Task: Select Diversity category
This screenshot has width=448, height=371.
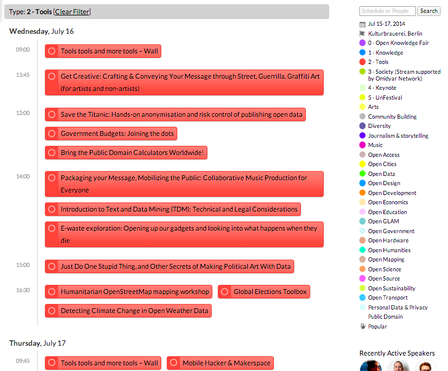Action: (x=379, y=126)
